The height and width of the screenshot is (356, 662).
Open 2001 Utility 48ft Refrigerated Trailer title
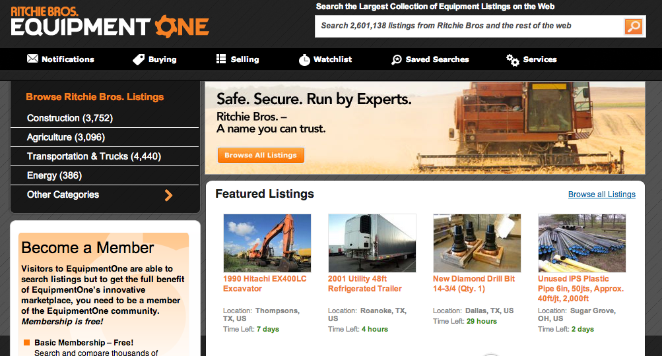pos(365,284)
